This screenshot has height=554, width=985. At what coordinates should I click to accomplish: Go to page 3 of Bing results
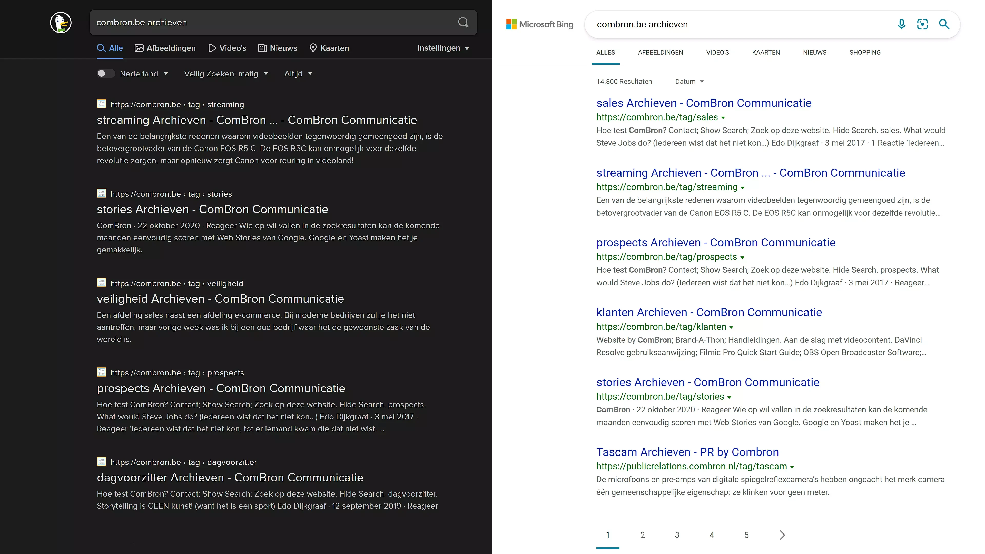click(x=677, y=535)
